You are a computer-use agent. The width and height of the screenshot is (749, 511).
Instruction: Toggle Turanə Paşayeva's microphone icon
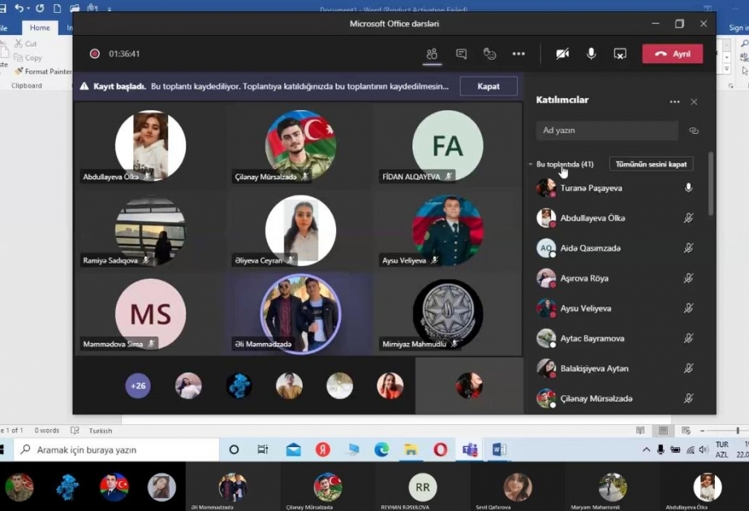(688, 187)
